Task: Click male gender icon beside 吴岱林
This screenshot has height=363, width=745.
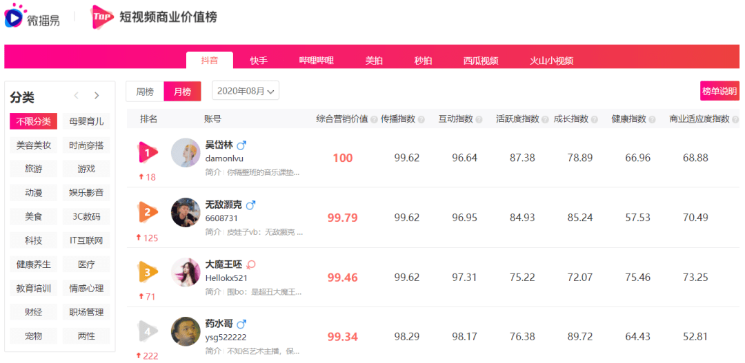Action: (241, 145)
